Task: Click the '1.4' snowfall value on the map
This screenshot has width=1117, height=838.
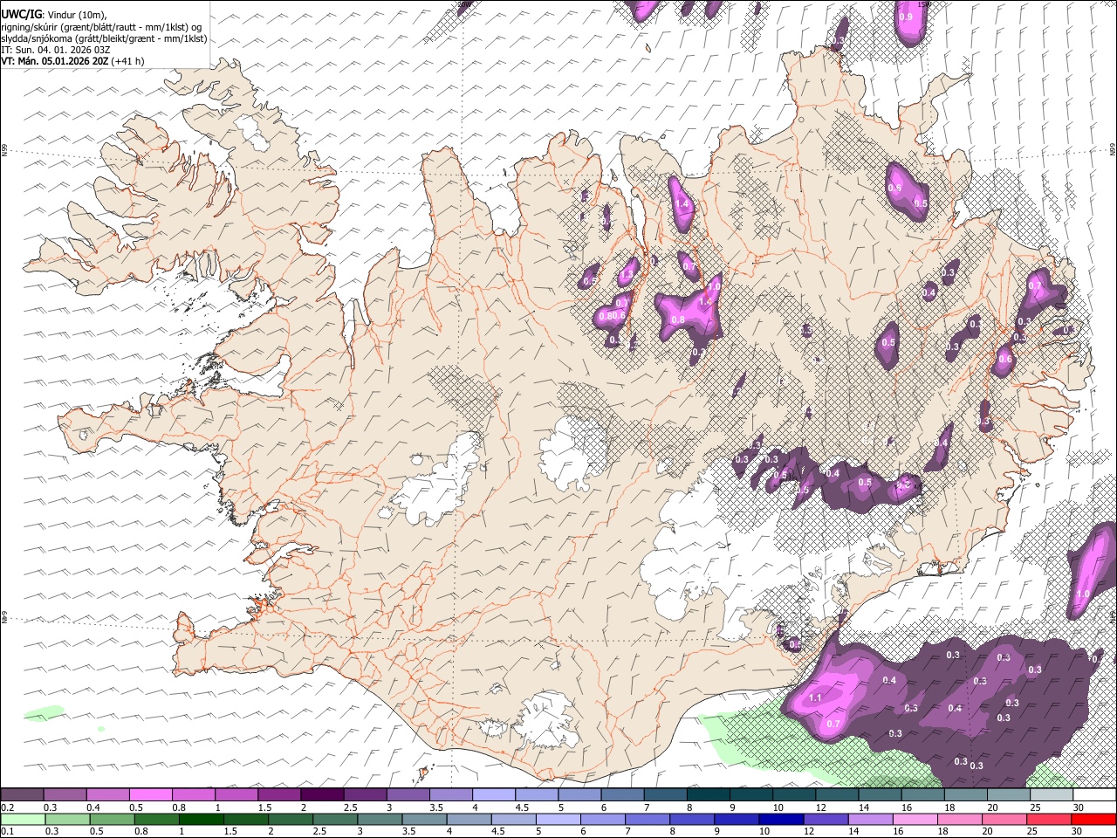Action: pyautogui.click(x=682, y=203)
